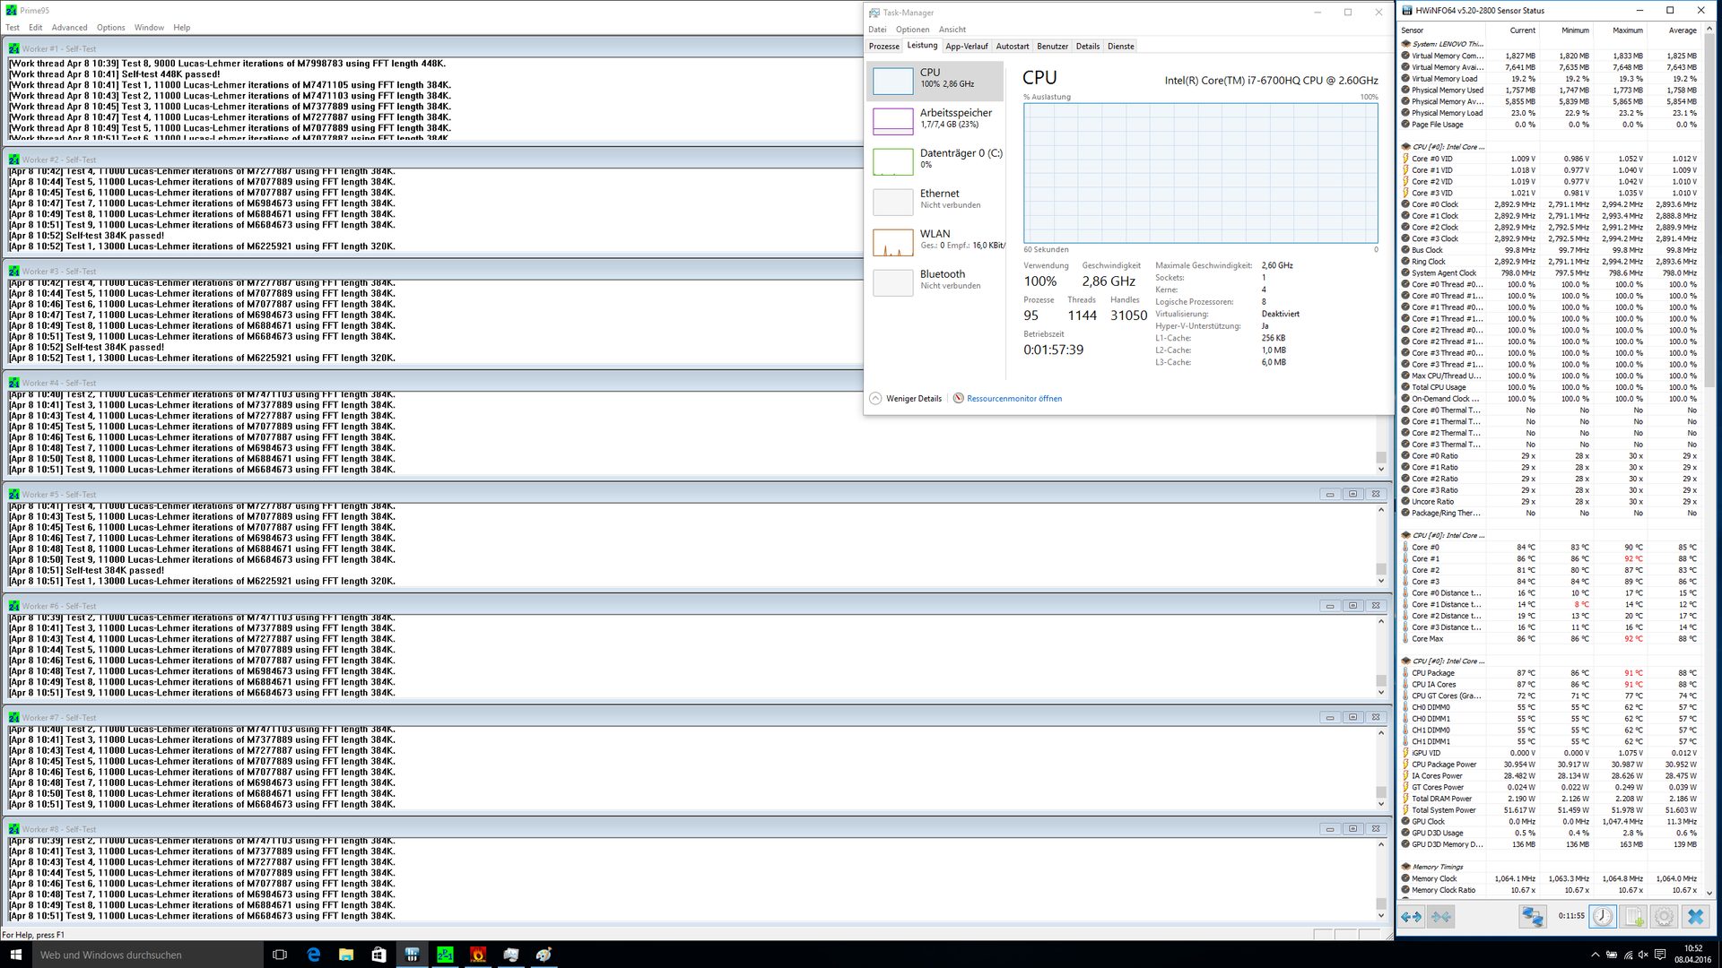The image size is (1722, 968).
Task: Show hidden tray icons chevron
Action: coord(1595,955)
